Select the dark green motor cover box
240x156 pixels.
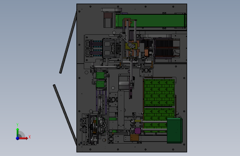(x=174, y=130)
